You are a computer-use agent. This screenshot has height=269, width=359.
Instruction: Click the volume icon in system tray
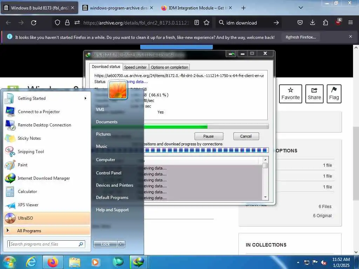(324, 263)
